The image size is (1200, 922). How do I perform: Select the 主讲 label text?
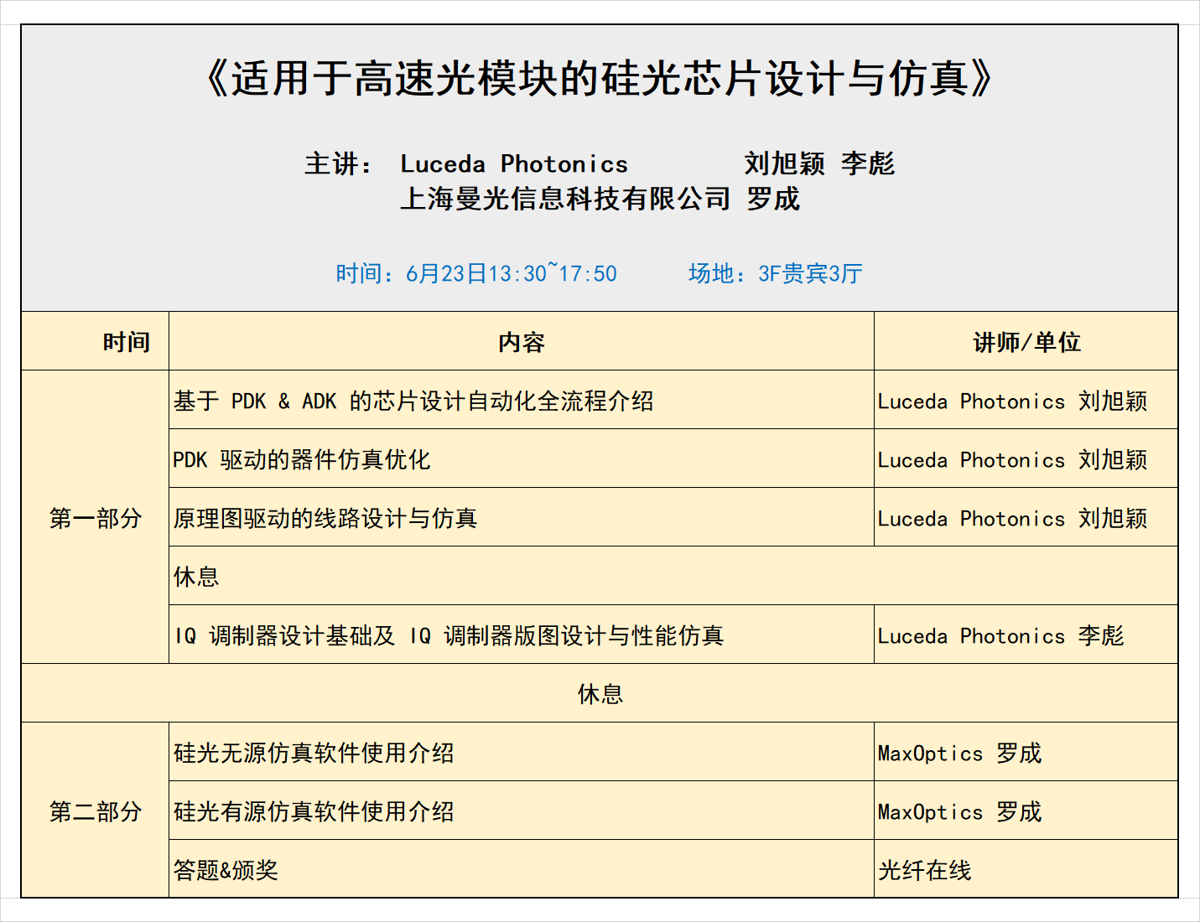point(338,163)
